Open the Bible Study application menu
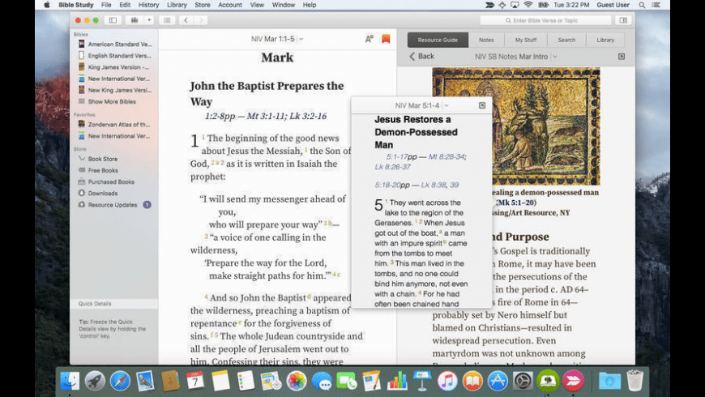The image size is (705, 397). click(75, 5)
